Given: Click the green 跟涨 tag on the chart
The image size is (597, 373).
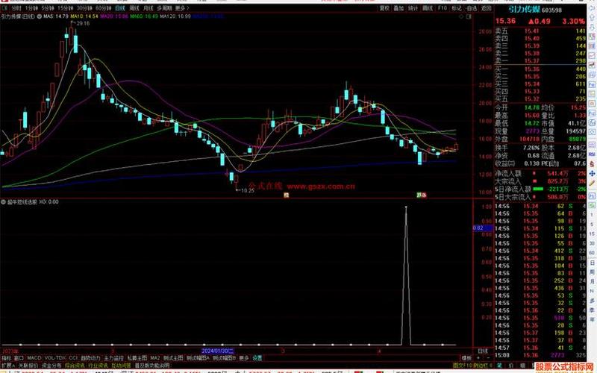Looking at the screenshot, I should click(x=421, y=195).
